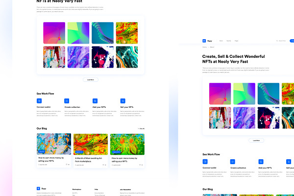Click 'See Work Flow' heading on right page
Screen dimensions: 294x196
(211, 154)
